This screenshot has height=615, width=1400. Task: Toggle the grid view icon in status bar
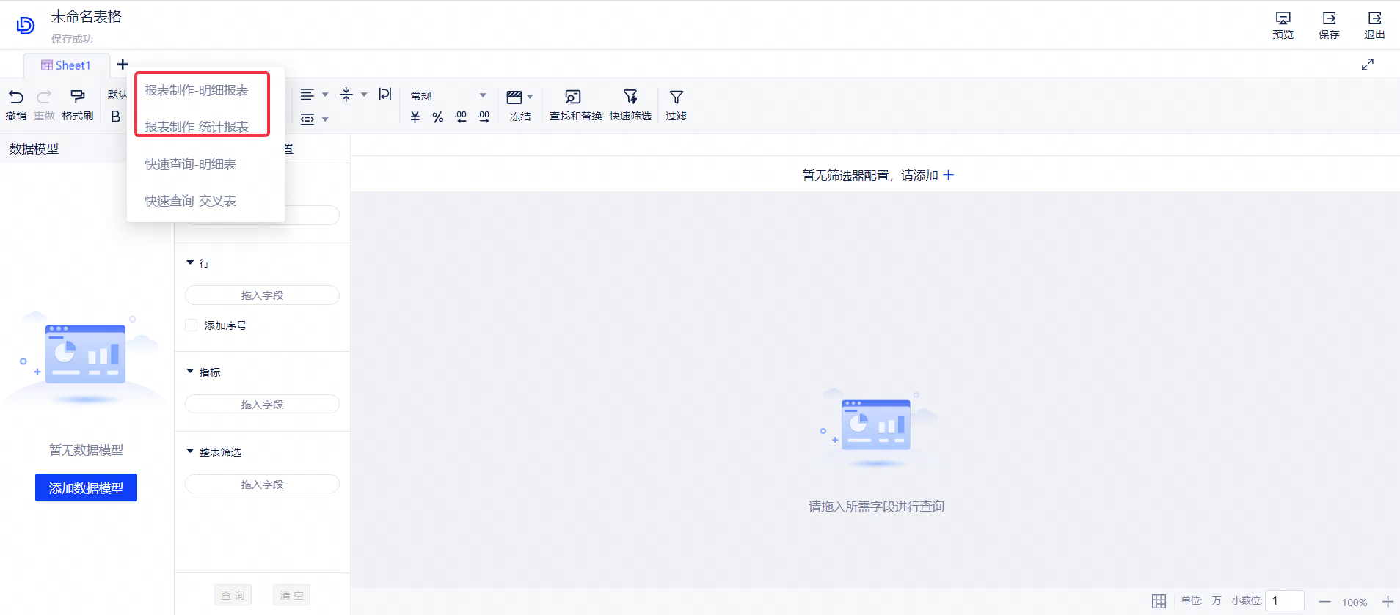click(x=1159, y=601)
